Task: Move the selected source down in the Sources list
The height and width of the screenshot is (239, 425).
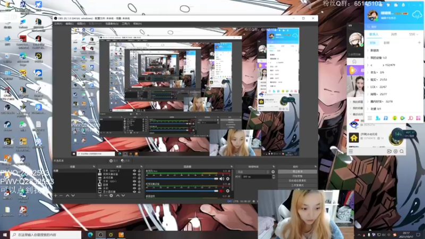Action: (x=123, y=195)
